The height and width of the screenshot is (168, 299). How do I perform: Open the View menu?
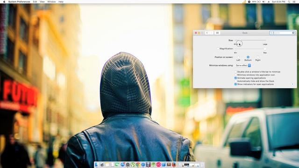[42, 1]
